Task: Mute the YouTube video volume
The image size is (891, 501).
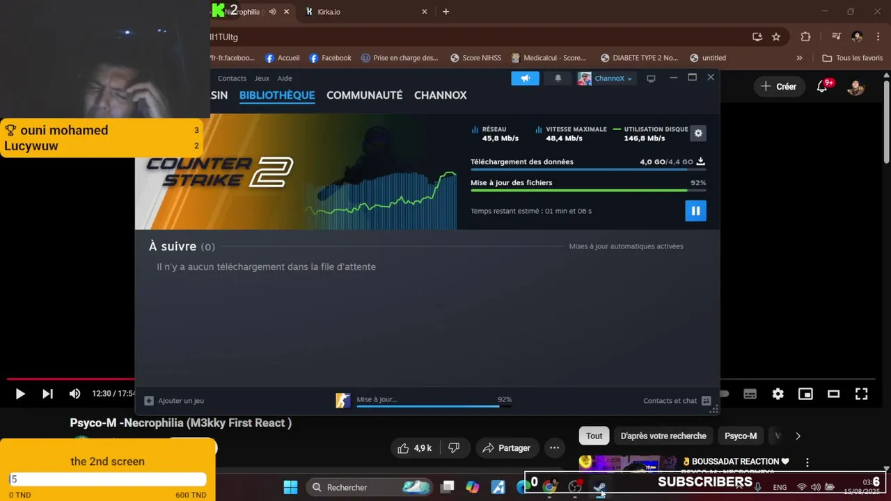Action: 74,394
